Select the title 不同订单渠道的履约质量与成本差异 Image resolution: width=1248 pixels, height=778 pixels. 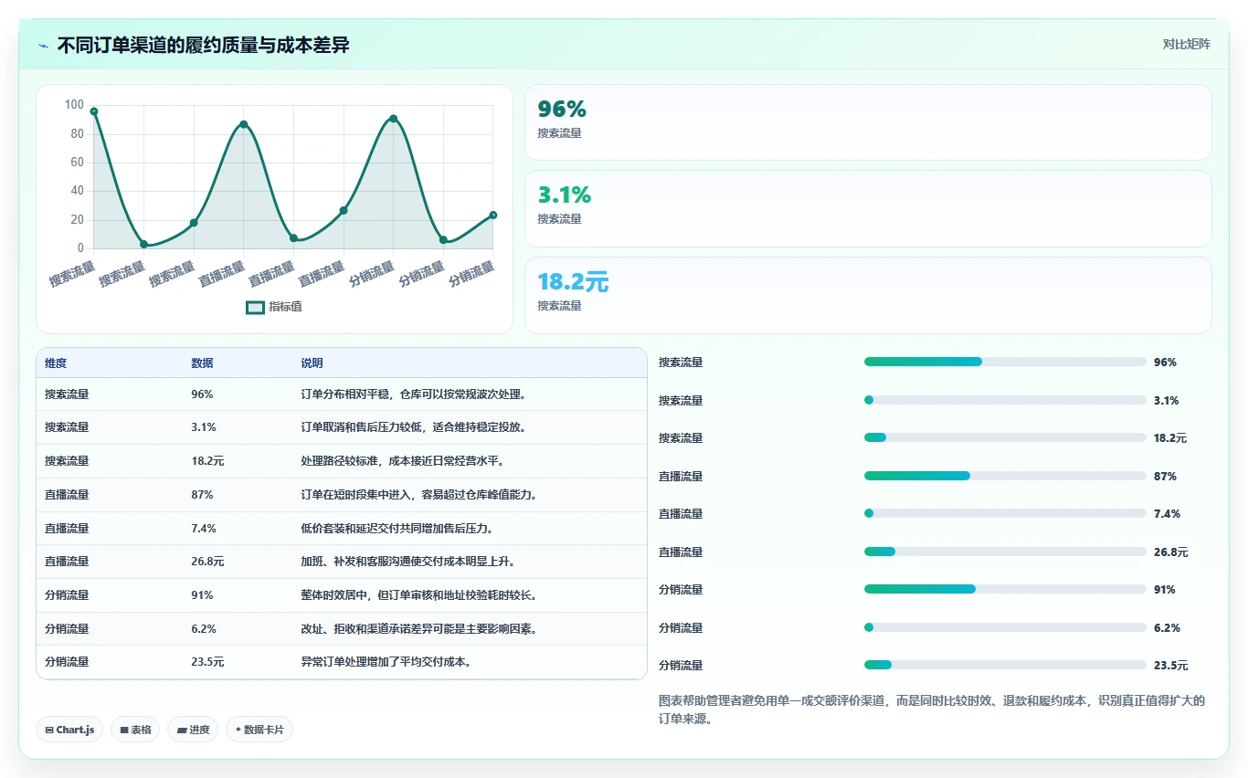click(203, 46)
